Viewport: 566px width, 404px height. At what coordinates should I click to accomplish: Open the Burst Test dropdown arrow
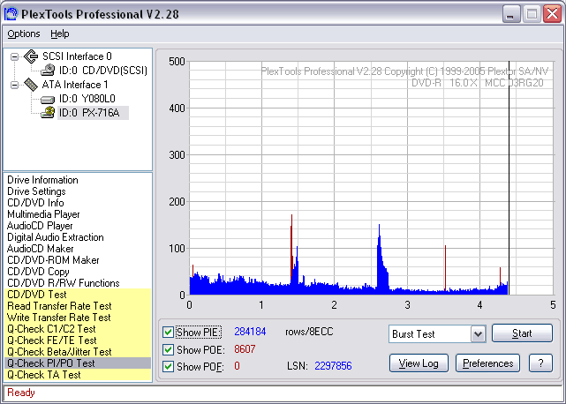pyautogui.click(x=478, y=334)
